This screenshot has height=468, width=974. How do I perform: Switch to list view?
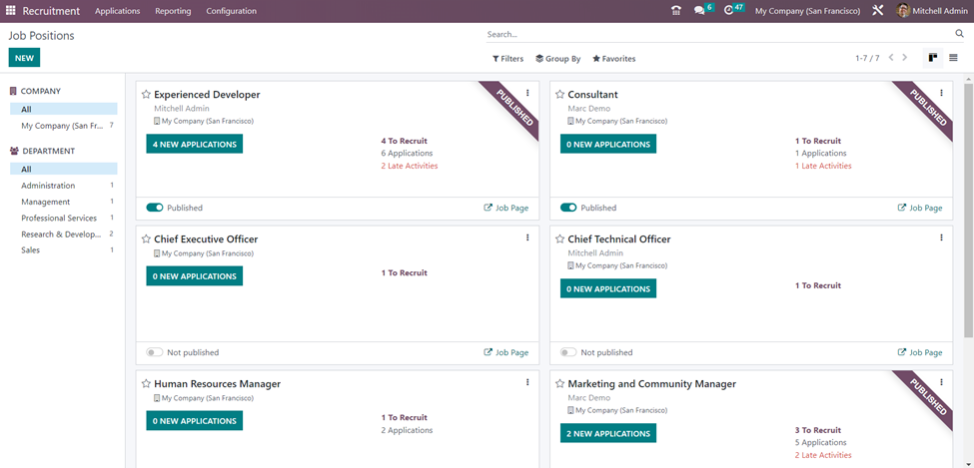pyautogui.click(x=953, y=58)
